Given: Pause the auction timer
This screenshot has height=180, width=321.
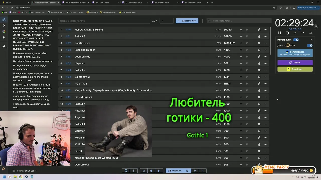Looking at the screenshot, I should click(279, 33).
